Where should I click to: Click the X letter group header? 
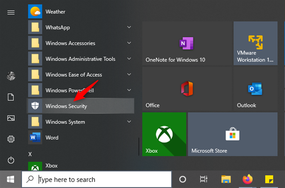[x=30, y=154]
